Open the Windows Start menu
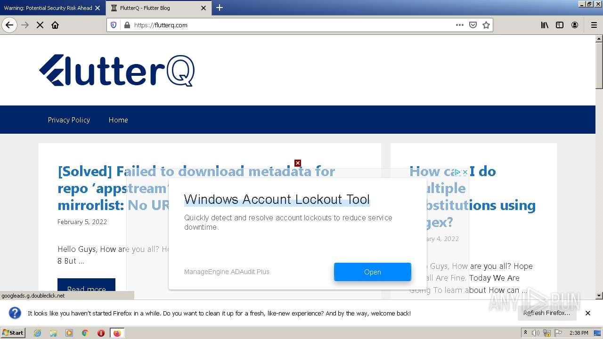The image size is (603, 339). [x=13, y=333]
